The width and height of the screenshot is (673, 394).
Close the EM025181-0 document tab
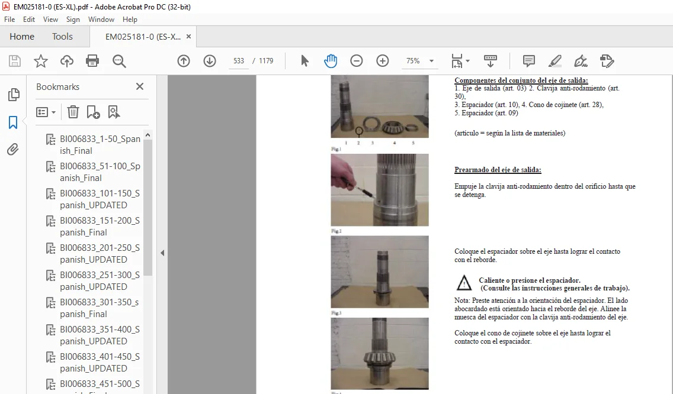point(188,37)
